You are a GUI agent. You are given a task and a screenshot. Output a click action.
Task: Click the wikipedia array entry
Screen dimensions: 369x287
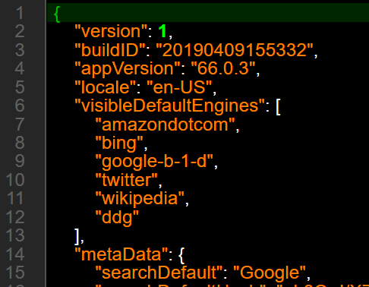pos(140,199)
